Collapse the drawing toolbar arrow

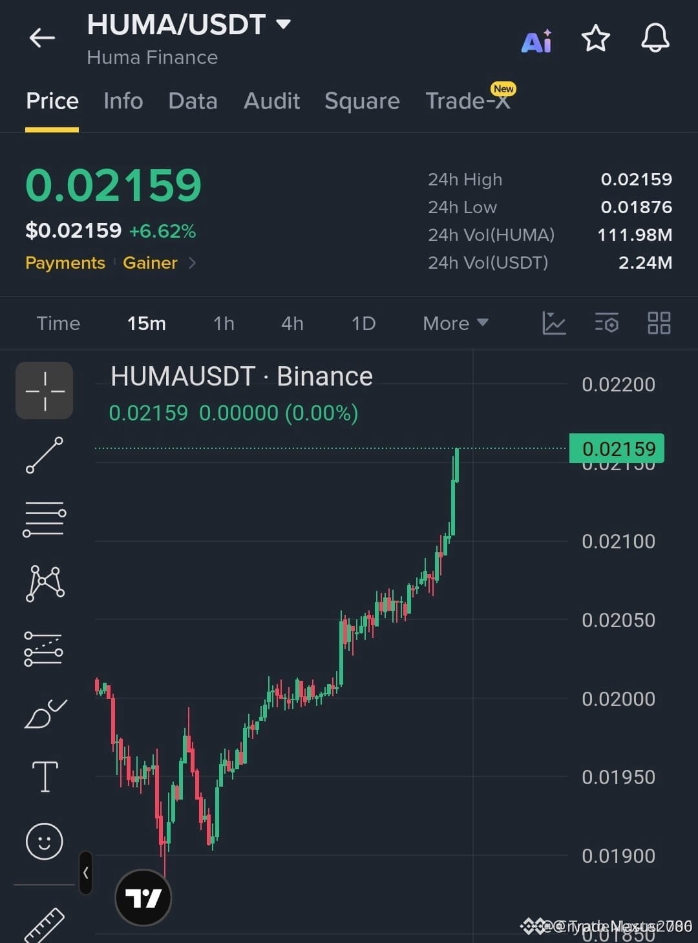pos(86,873)
